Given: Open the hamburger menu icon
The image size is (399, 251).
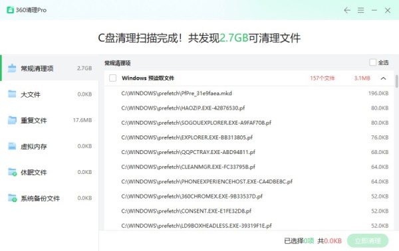Looking at the screenshot, I should pyautogui.click(x=360, y=10).
